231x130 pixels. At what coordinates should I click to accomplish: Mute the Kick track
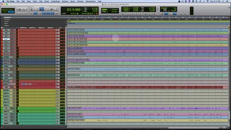click(x=15, y=30)
